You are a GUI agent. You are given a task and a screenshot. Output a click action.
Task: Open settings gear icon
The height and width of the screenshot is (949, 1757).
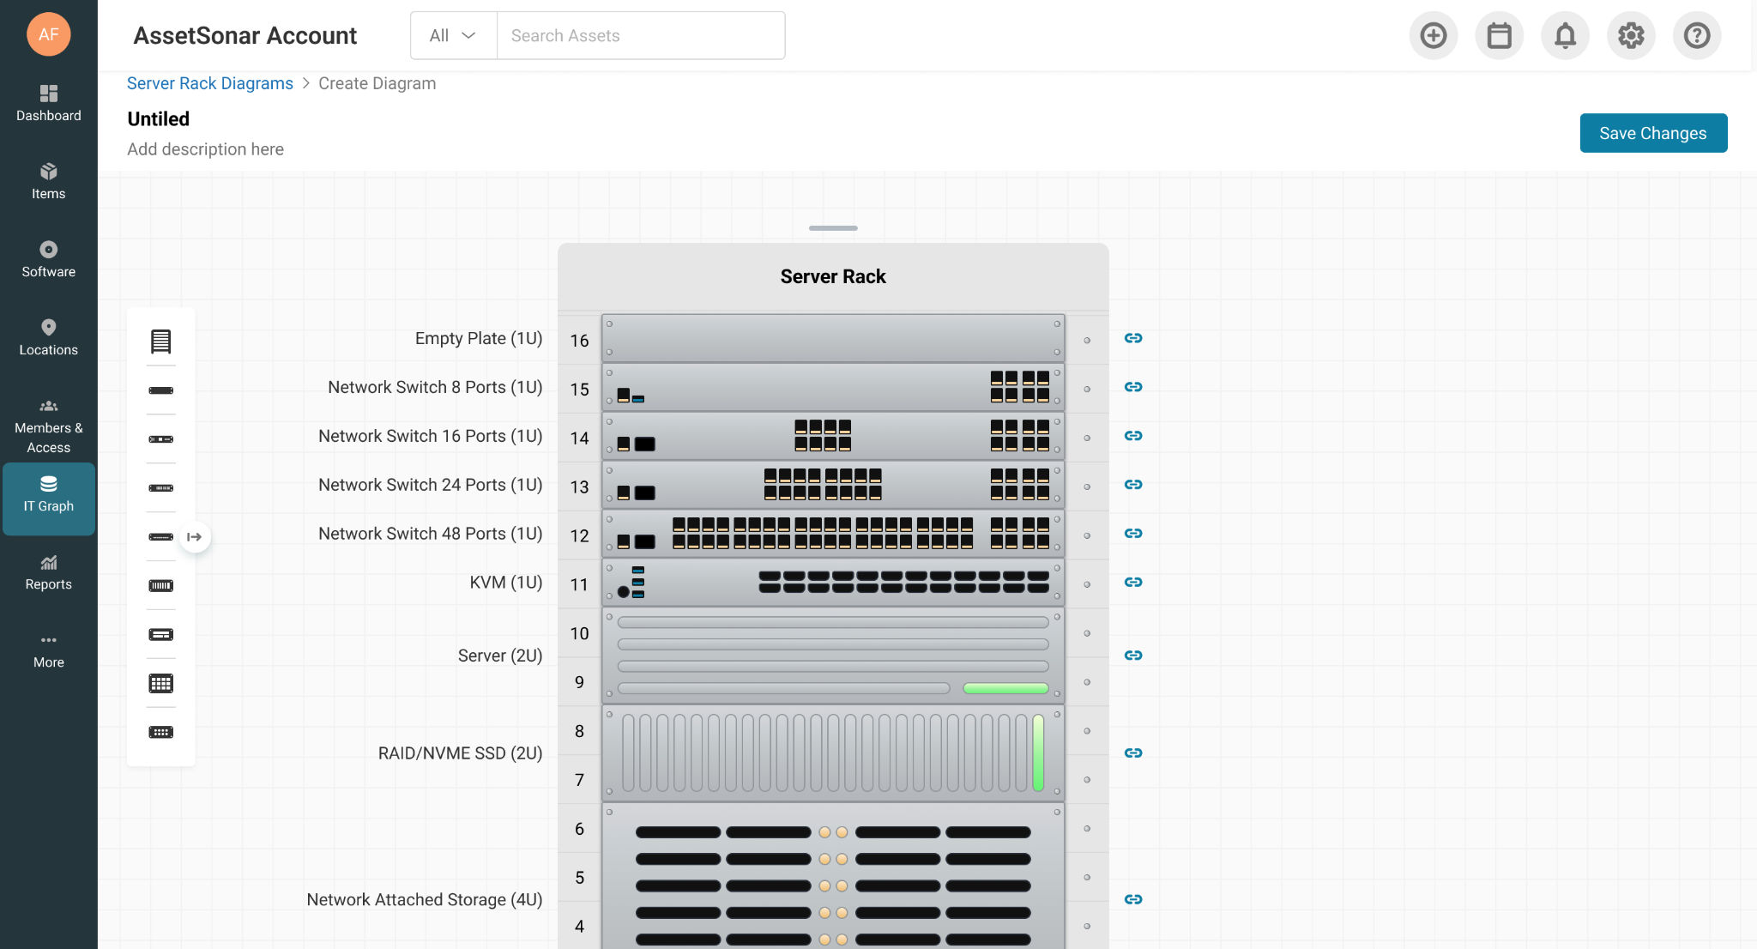point(1631,35)
